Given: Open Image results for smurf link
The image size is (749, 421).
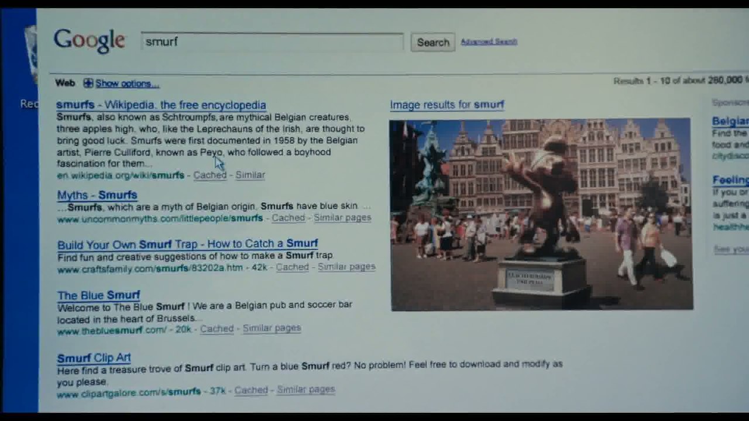Looking at the screenshot, I should [x=447, y=105].
